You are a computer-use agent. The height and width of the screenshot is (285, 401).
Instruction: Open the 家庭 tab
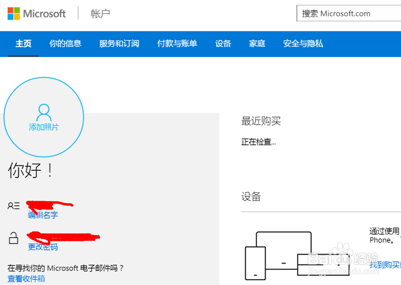pos(257,44)
